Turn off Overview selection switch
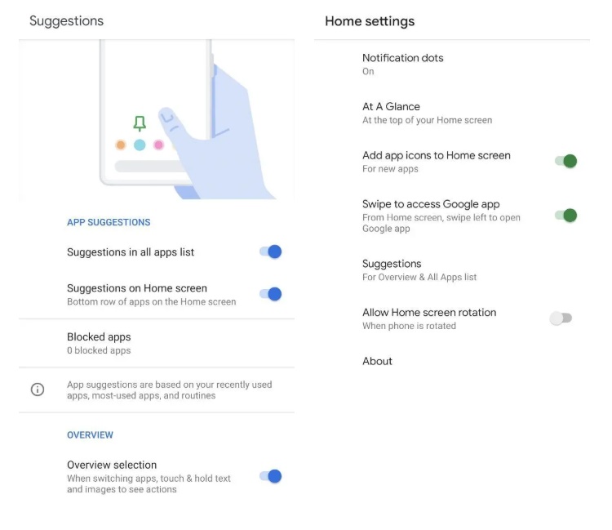Viewport: 612px width, 530px height. (270, 476)
